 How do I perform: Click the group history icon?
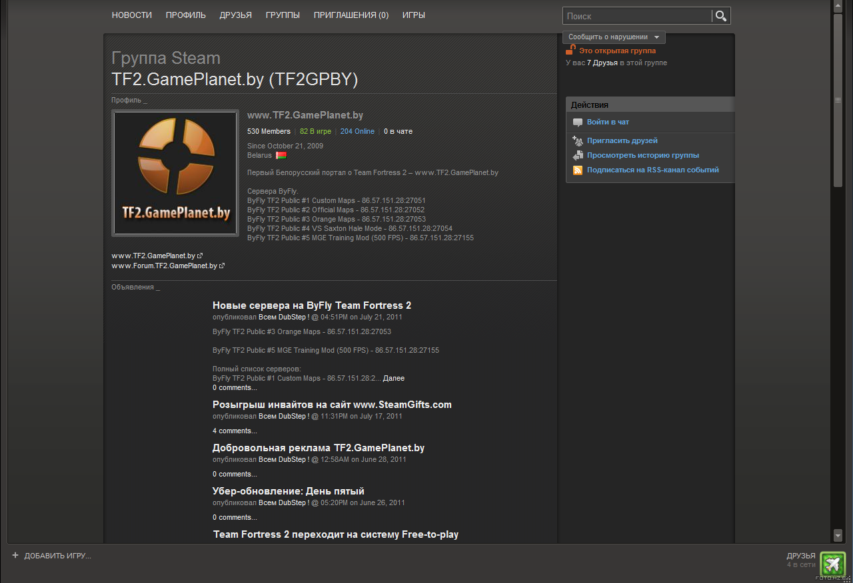(577, 156)
